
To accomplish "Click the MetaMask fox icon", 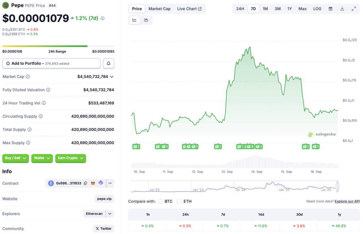I will 93,183.
